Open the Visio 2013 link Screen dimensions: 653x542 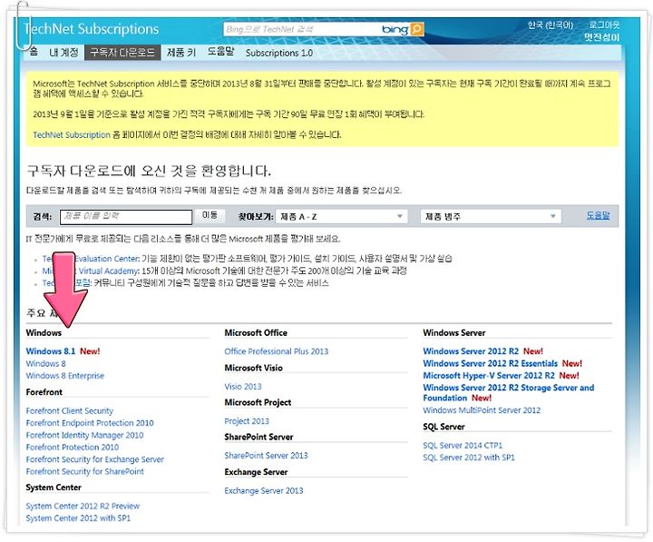(243, 387)
